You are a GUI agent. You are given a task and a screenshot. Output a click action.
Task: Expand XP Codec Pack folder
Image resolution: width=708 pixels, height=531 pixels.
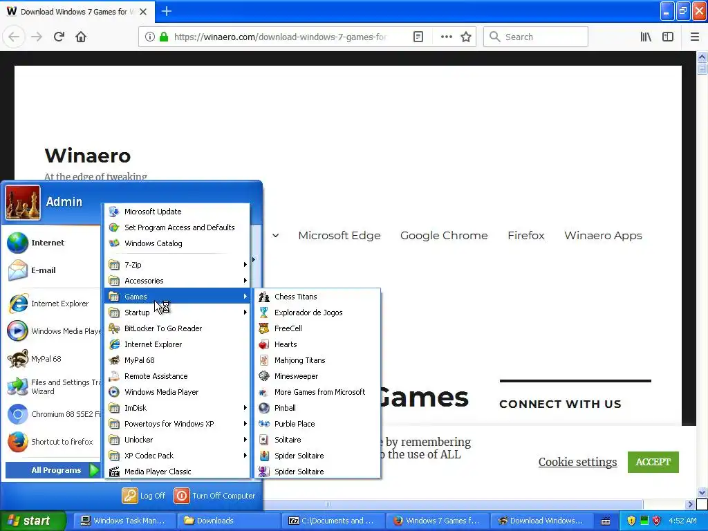click(x=177, y=456)
